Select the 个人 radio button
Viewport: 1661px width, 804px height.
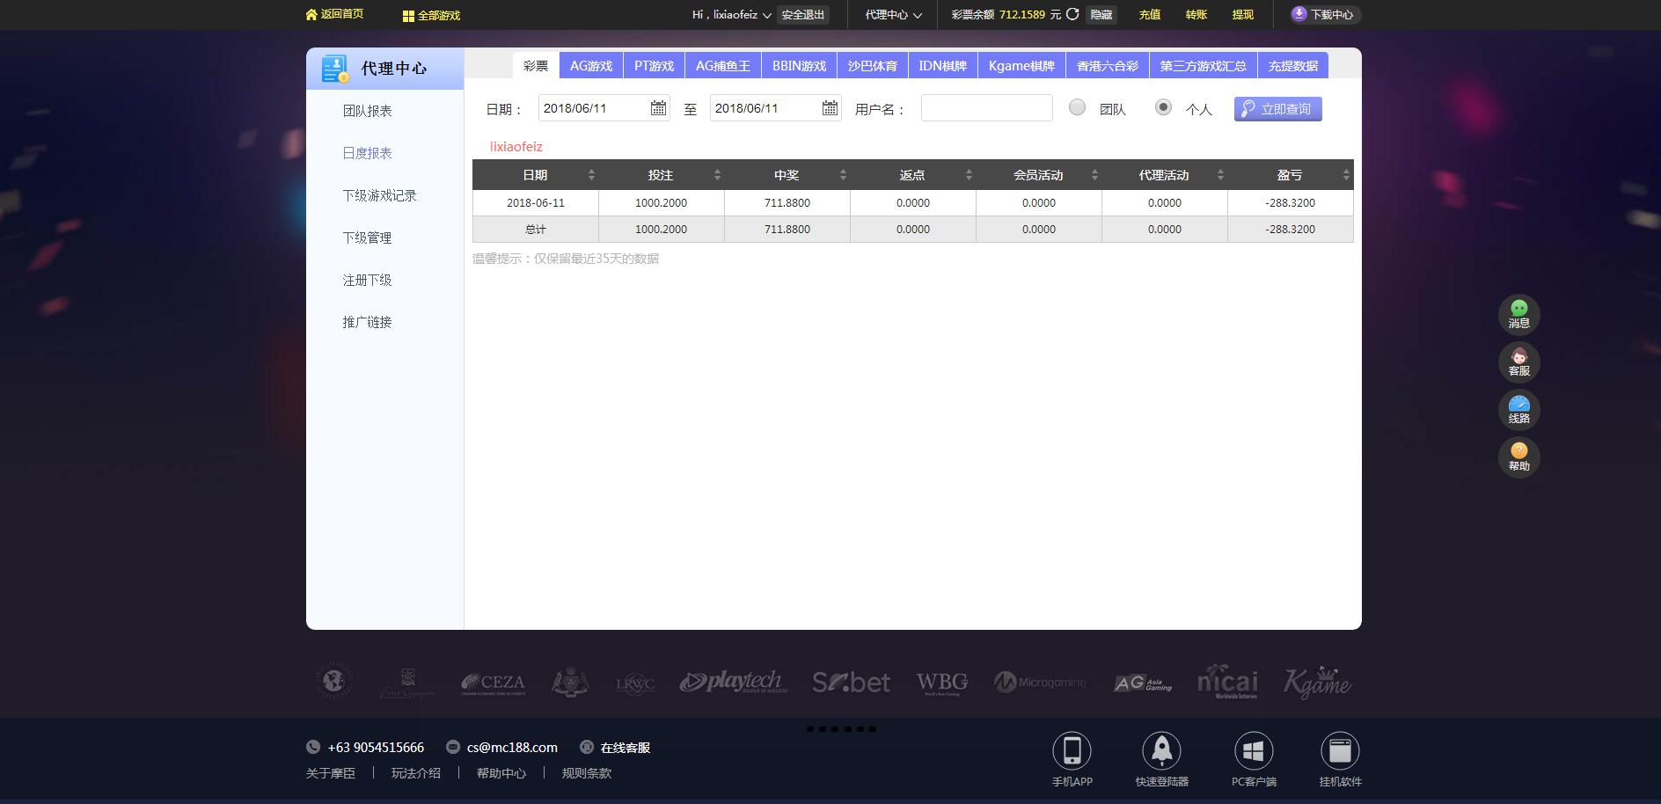tap(1164, 107)
